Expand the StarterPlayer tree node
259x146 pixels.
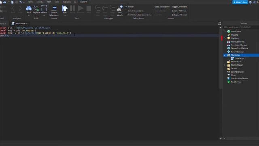pos(225,65)
